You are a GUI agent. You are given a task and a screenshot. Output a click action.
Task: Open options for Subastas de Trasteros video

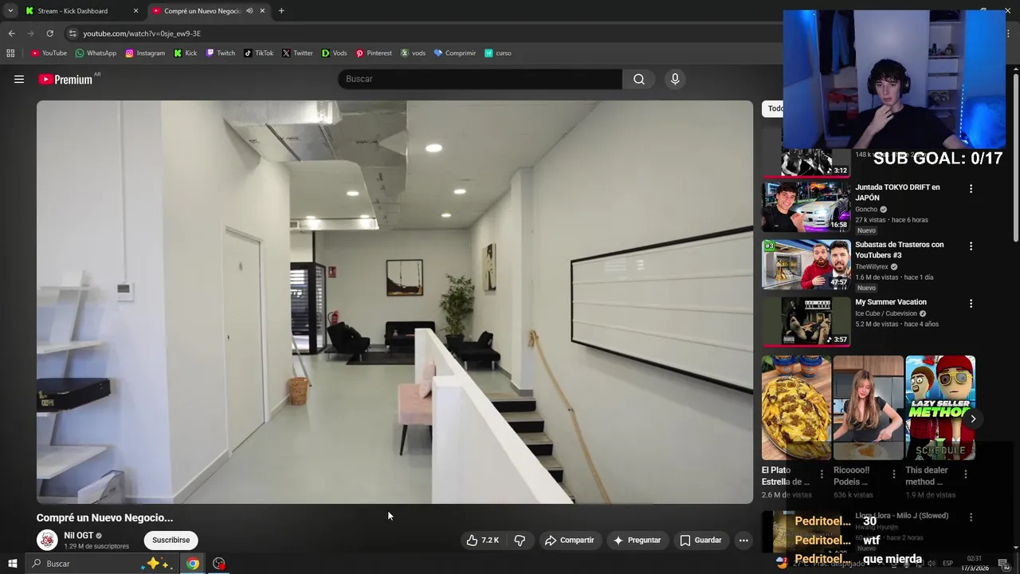(971, 246)
